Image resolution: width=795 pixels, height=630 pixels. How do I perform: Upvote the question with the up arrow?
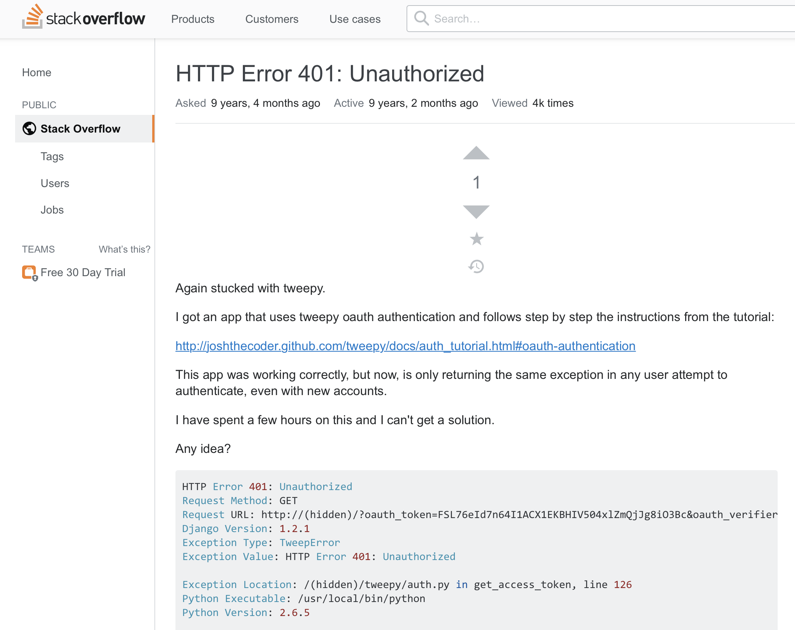(x=476, y=153)
